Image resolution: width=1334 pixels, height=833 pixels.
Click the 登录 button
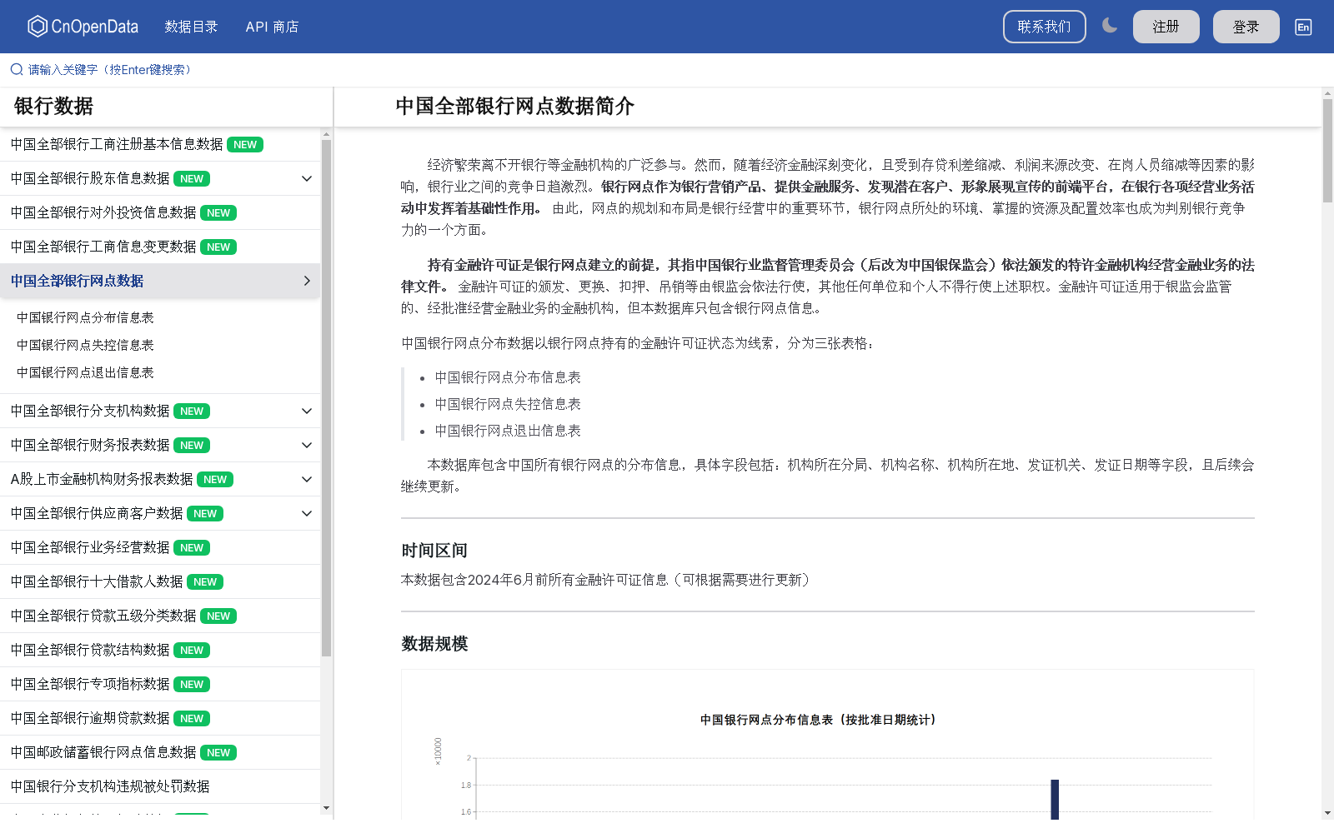point(1246,27)
